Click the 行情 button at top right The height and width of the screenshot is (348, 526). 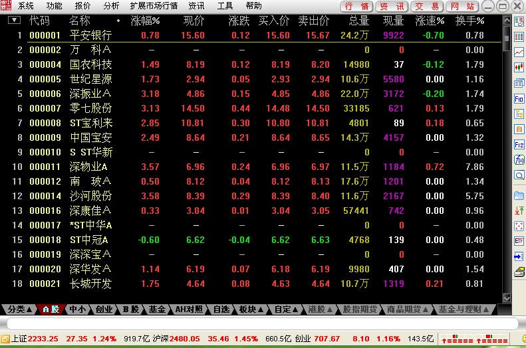(357, 7)
